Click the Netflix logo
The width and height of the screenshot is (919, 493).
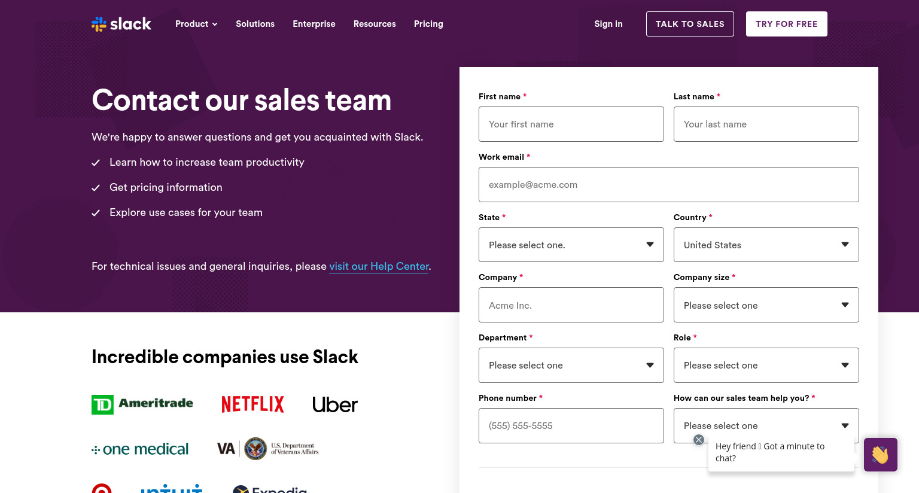(x=252, y=404)
